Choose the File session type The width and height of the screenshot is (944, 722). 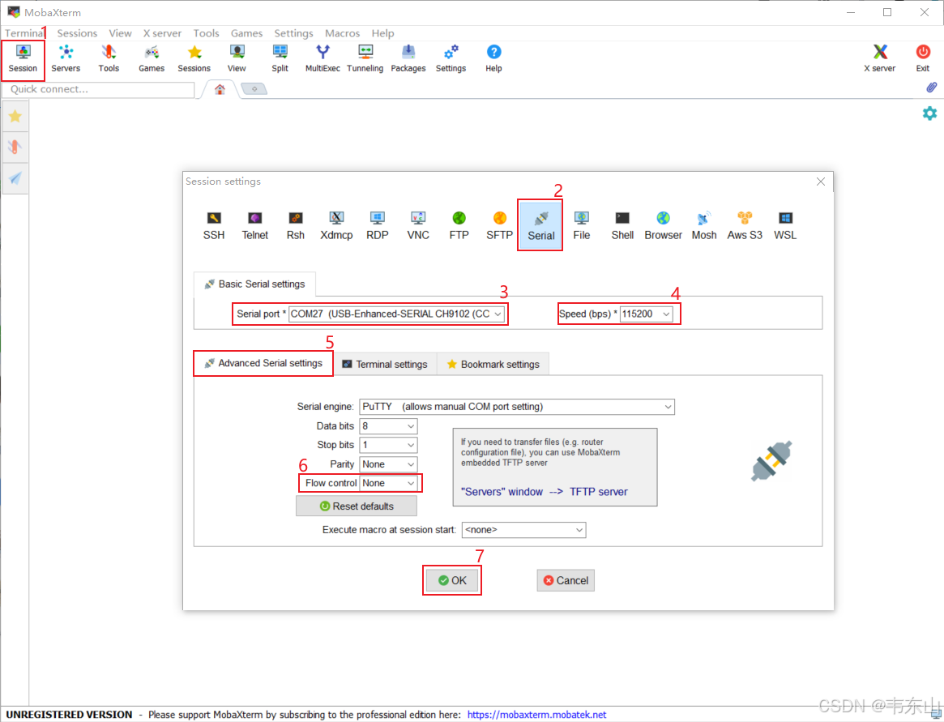582,226
